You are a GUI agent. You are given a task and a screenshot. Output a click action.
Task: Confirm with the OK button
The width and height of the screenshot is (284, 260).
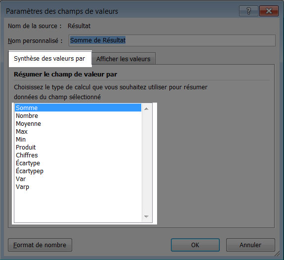pos(195,245)
